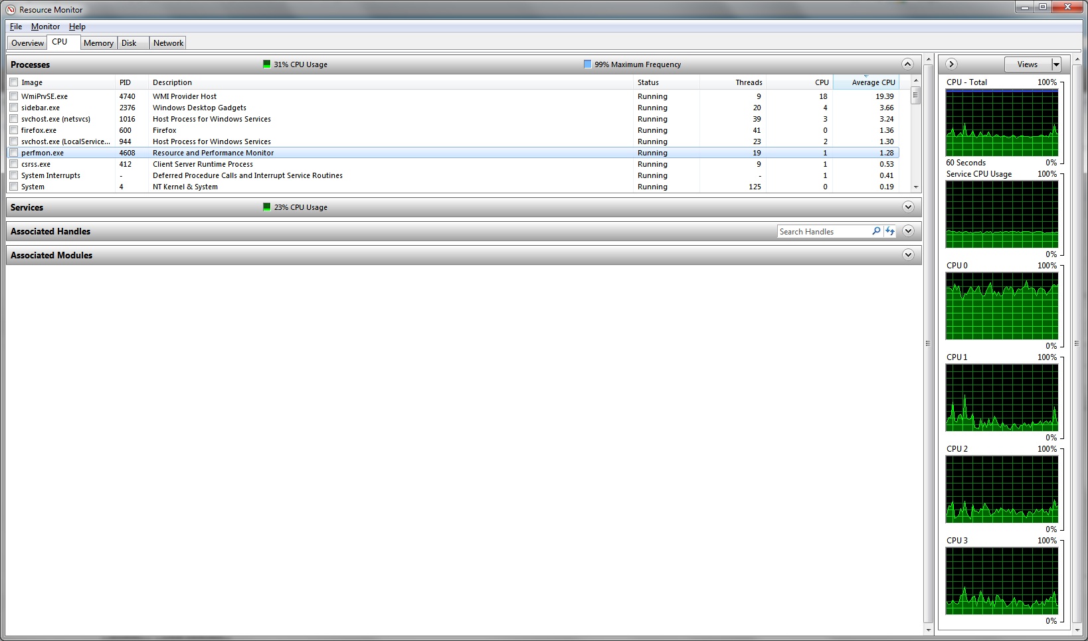Check the svchost.exe (netsvcs) checkbox

pos(13,119)
